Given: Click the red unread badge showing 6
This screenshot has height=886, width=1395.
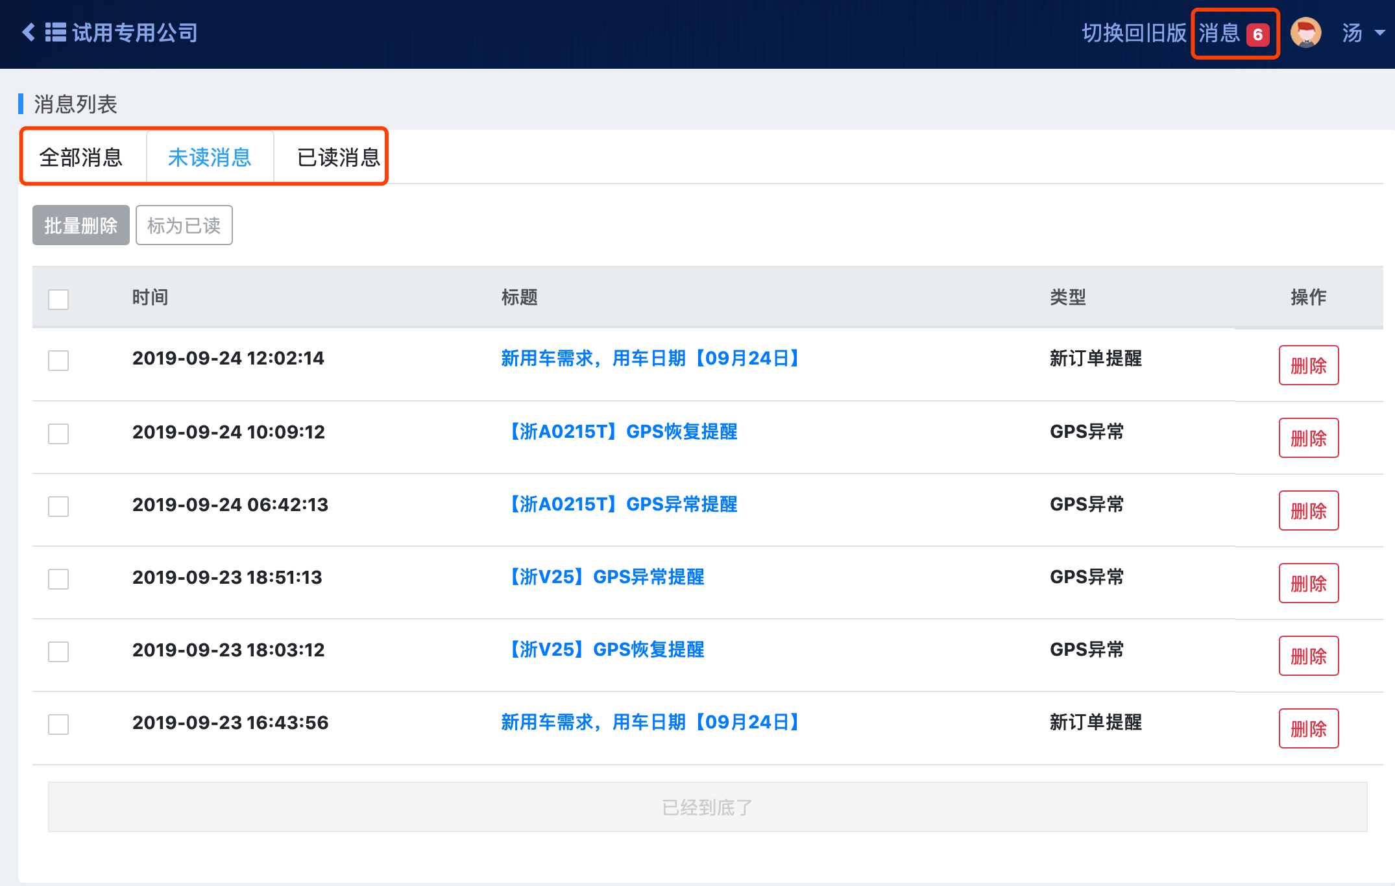Looking at the screenshot, I should pyautogui.click(x=1257, y=34).
